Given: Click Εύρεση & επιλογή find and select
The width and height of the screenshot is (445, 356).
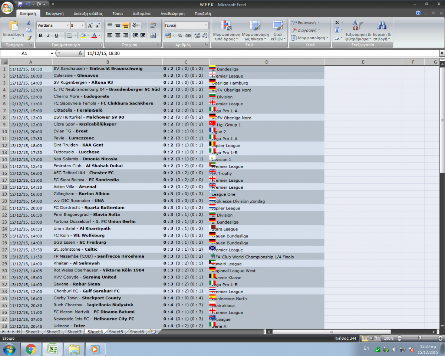Looking at the screenshot, I should click(382, 31).
